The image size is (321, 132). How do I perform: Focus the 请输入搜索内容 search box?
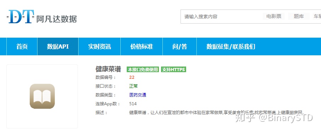221,17
